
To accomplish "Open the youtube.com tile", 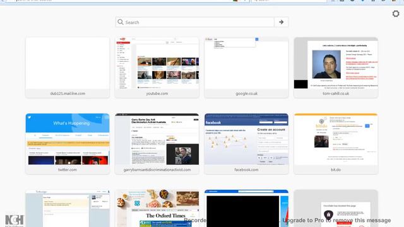I will click(x=157, y=67).
